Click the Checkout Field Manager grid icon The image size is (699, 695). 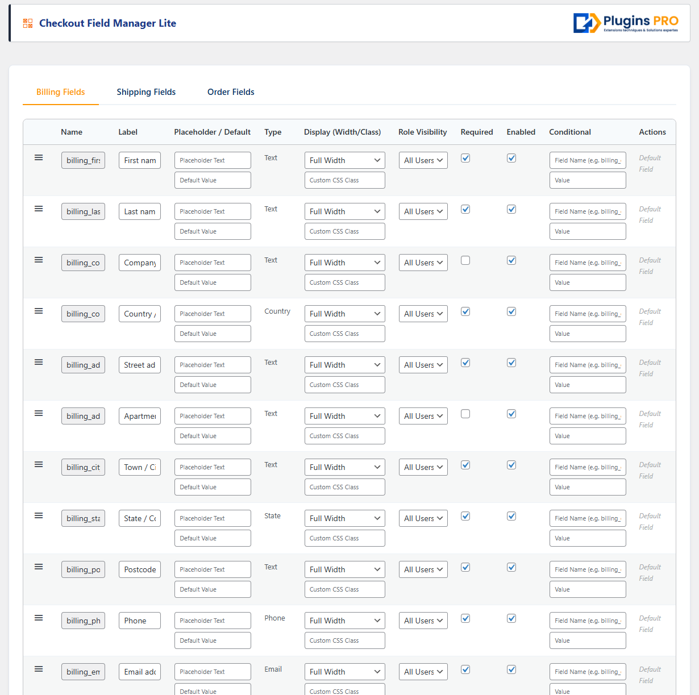click(x=28, y=23)
